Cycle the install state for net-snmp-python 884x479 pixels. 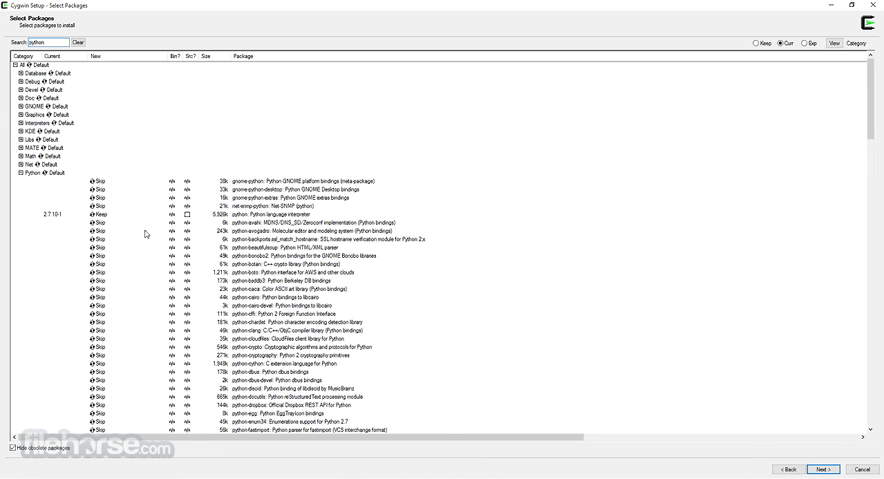[93, 206]
